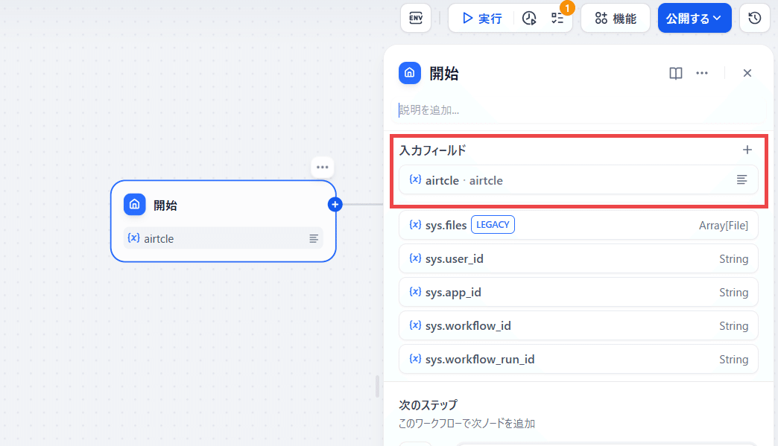Open the three-dot menu in the panel header
Viewport: 778px width, 446px height.
[x=701, y=73]
